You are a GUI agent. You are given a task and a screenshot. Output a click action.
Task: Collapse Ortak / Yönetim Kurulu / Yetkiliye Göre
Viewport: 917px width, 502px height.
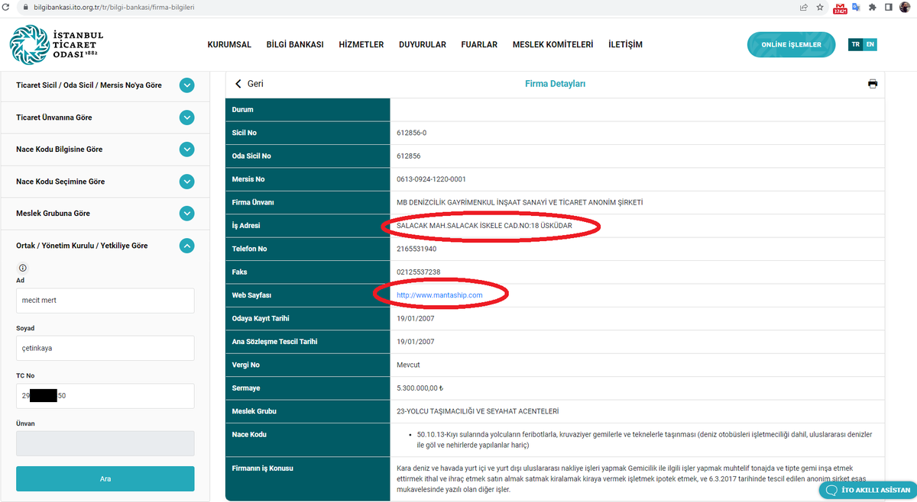[x=187, y=246]
